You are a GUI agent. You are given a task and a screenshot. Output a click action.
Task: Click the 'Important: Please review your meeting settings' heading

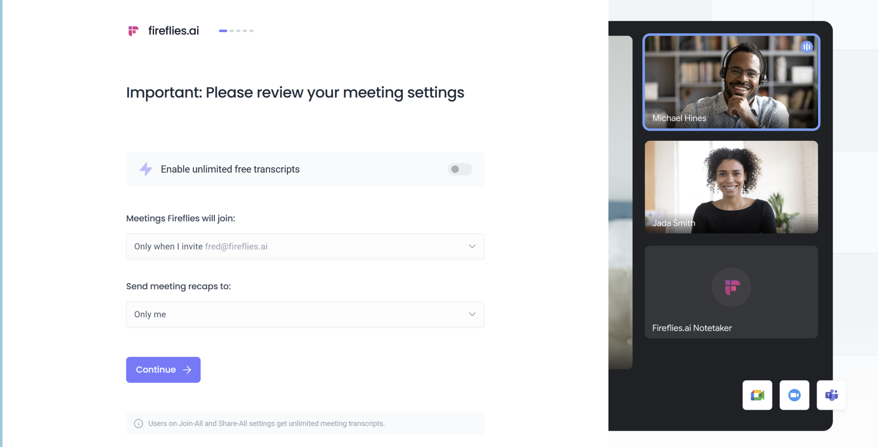295,92
